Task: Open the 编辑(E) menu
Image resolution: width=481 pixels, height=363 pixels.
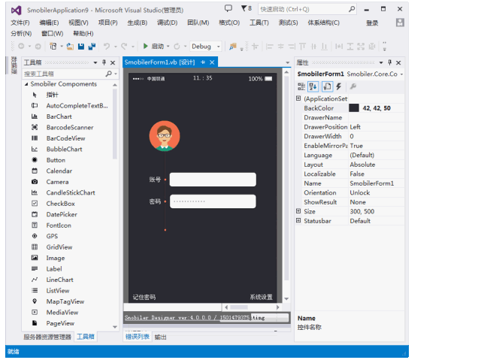Action: pyautogui.click(x=49, y=23)
